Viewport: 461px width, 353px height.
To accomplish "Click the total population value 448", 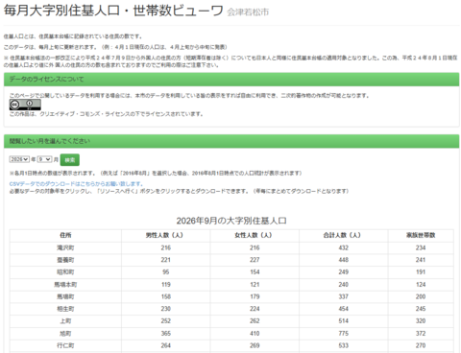I will (x=344, y=260).
